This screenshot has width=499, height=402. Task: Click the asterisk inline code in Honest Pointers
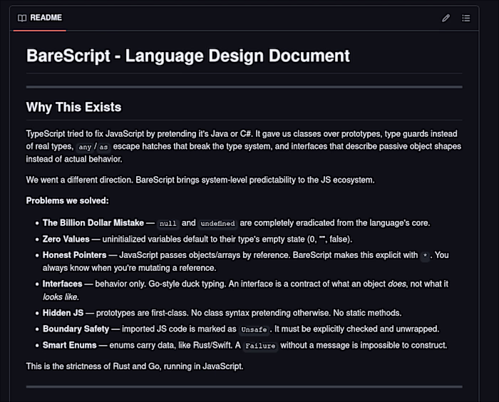425,256
